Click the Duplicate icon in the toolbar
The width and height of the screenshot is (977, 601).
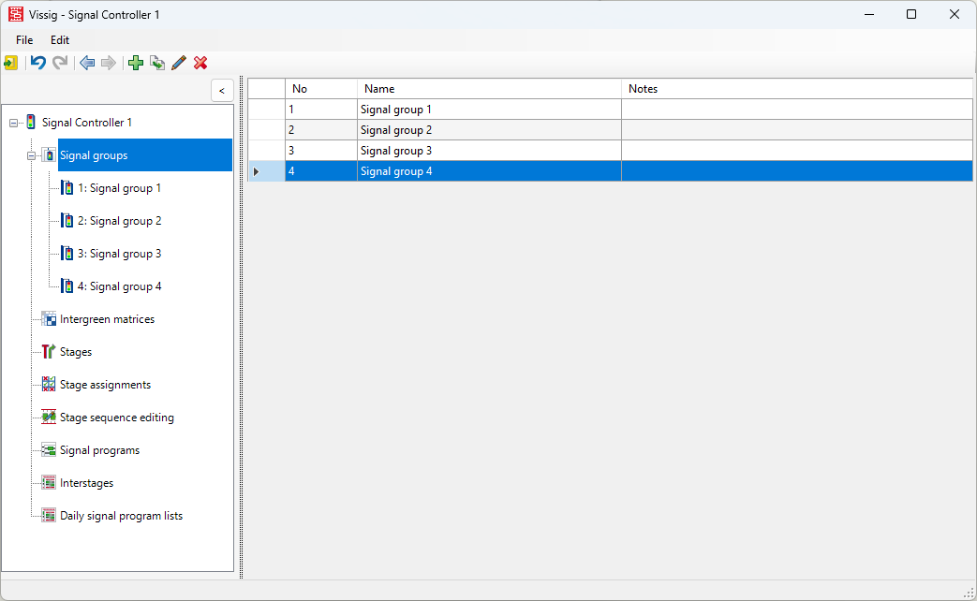click(x=157, y=63)
